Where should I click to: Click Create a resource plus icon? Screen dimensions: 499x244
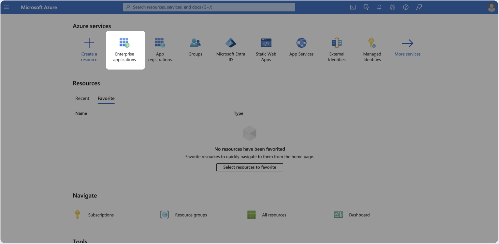click(89, 43)
